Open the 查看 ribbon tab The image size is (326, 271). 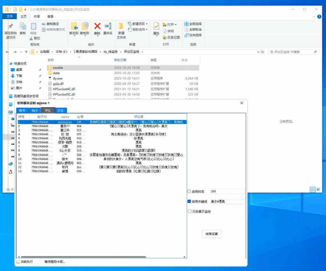[x=50, y=17]
